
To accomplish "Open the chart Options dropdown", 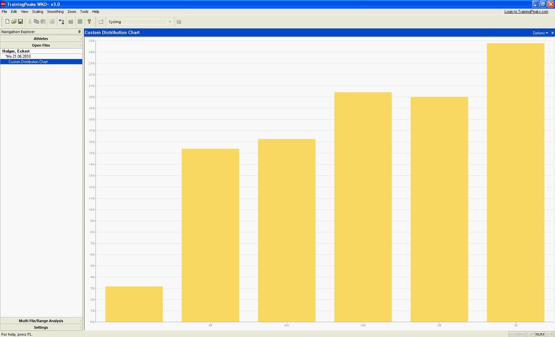I will tap(540, 33).
